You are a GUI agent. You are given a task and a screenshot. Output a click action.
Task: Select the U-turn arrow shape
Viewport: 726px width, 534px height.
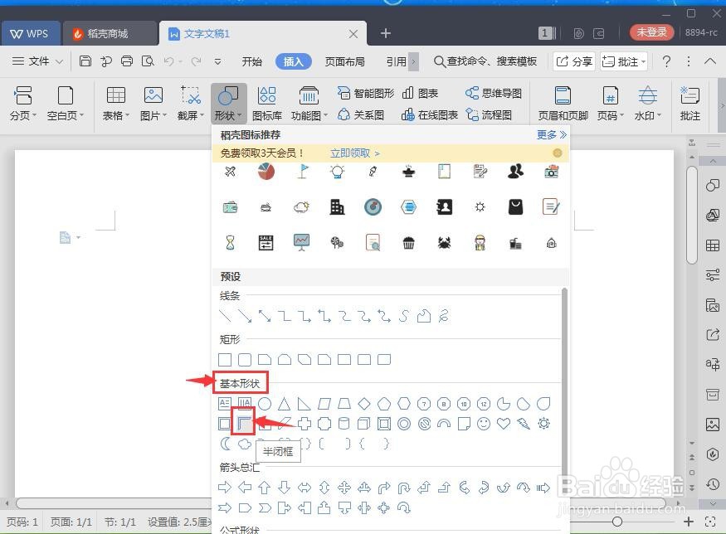404,488
